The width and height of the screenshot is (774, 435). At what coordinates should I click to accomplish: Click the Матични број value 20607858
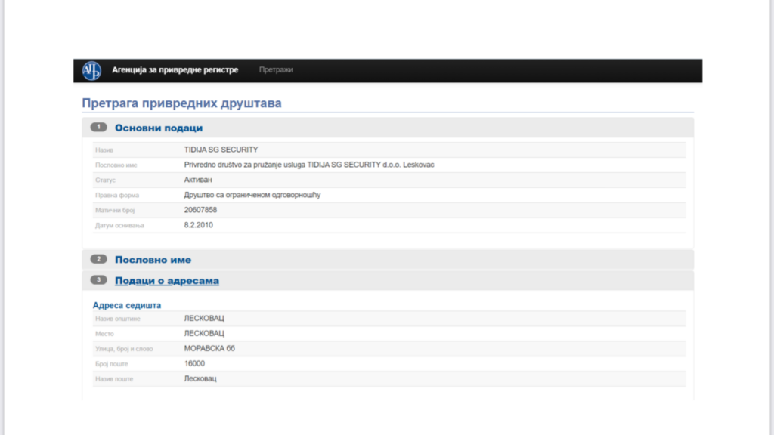point(200,210)
